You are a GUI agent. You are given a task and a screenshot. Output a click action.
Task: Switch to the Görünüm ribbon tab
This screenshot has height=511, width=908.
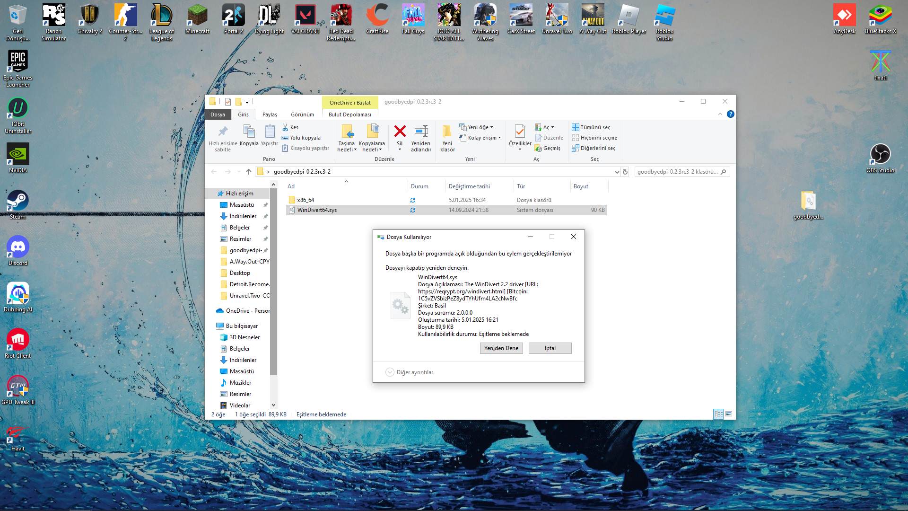[x=302, y=115]
